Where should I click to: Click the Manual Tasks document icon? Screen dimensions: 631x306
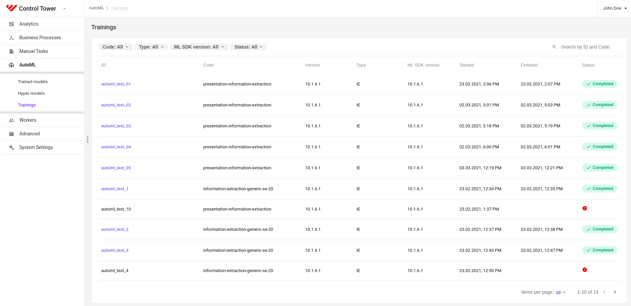(12, 51)
